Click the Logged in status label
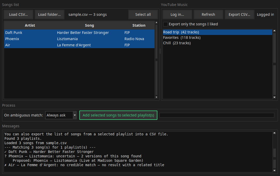This screenshot has width=280, height=176. (265, 14)
